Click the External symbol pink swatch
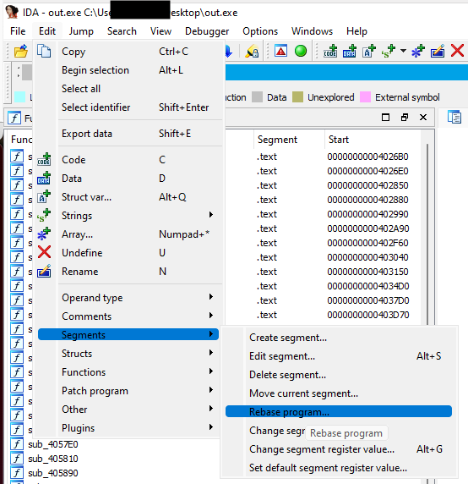The height and width of the screenshot is (484, 468). coord(365,97)
